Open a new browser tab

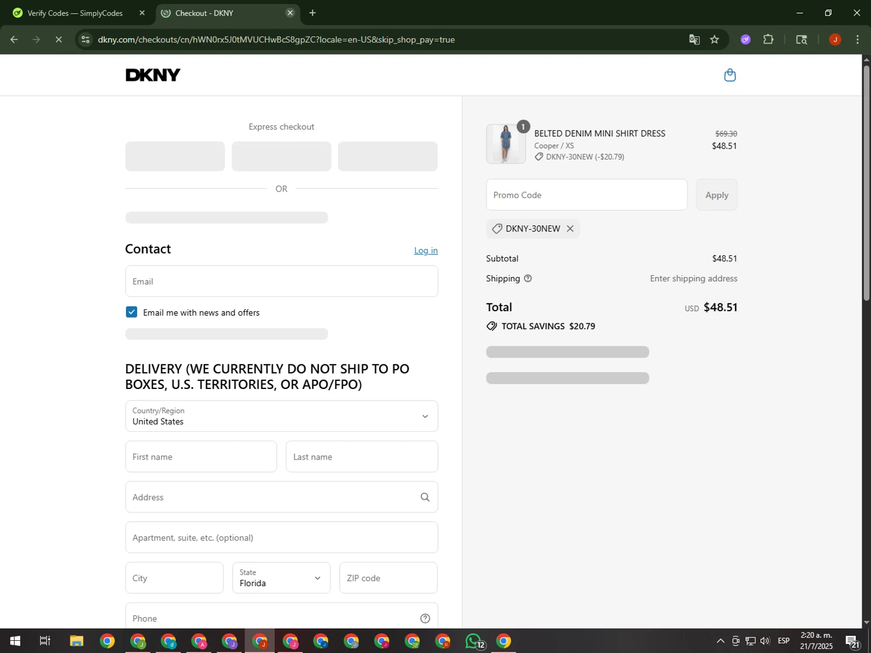(x=312, y=13)
